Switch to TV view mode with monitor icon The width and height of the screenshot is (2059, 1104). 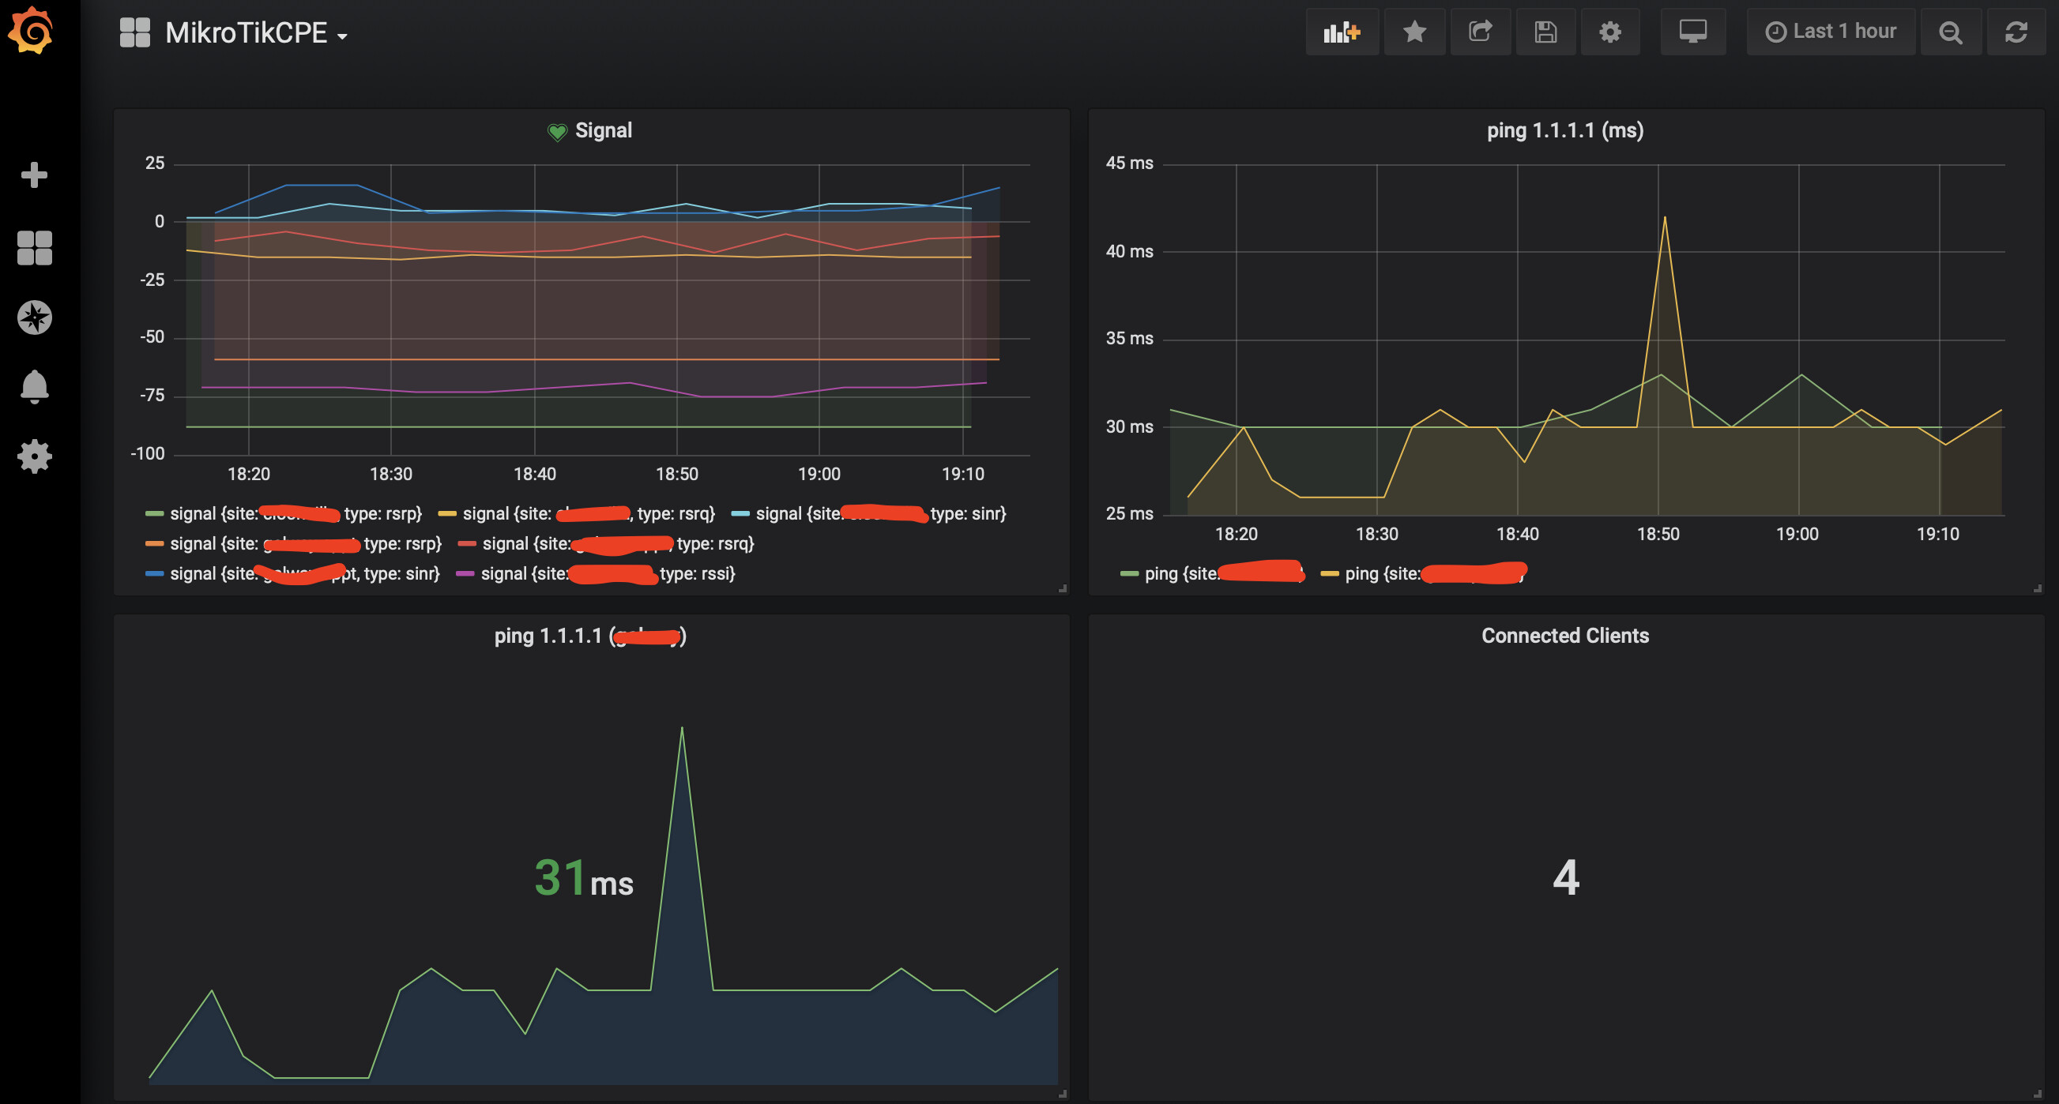pyautogui.click(x=1692, y=32)
